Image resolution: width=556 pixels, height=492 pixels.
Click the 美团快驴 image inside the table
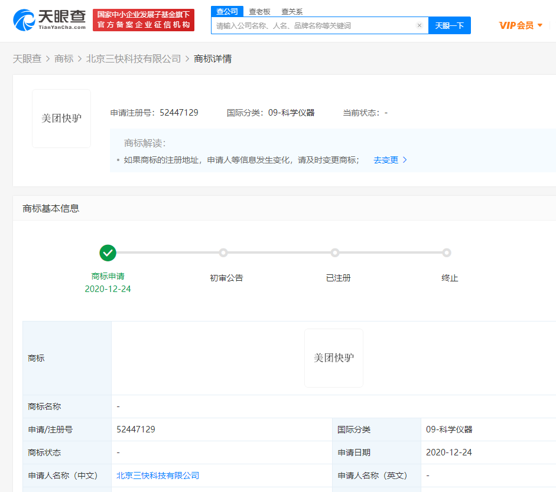click(333, 357)
